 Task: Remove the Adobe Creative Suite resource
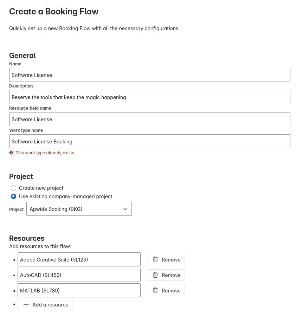166,260
